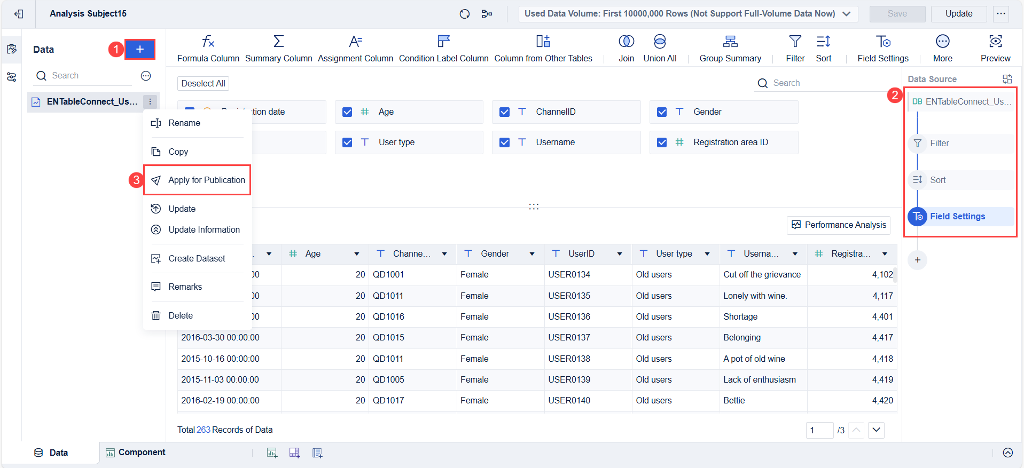The image size is (1024, 468).
Task: Uncheck the Username field checkbox
Action: pyautogui.click(x=504, y=142)
